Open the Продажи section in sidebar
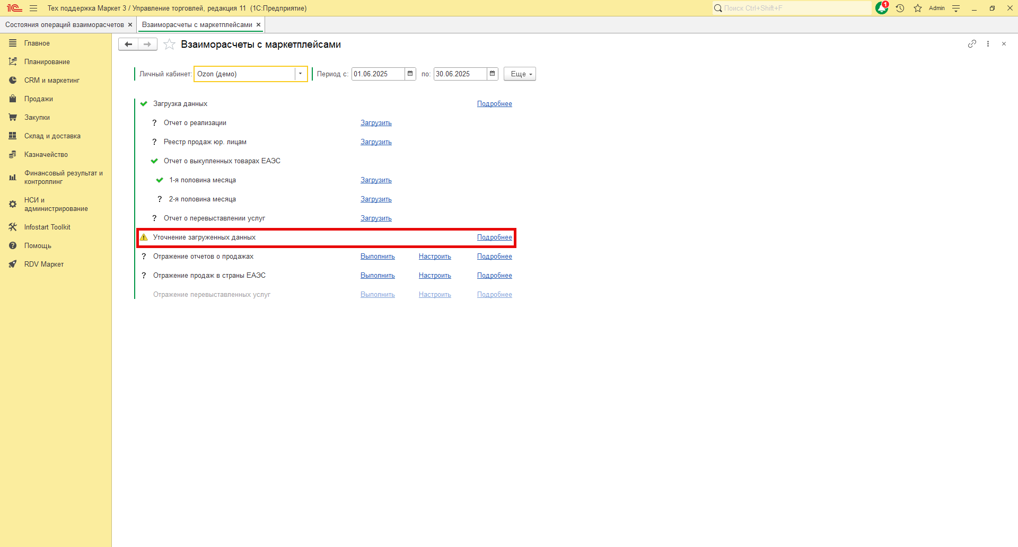Image resolution: width=1018 pixels, height=547 pixels. tap(38, 99)
